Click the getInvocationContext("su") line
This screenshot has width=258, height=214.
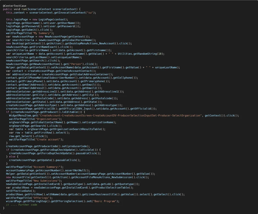pyautogui.click(x=51, y=13)
